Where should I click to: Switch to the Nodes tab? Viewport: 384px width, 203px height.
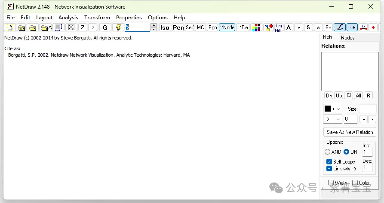click(x=347, y=38)
